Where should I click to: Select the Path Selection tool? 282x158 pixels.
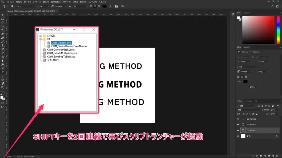[x=2, y=76]
